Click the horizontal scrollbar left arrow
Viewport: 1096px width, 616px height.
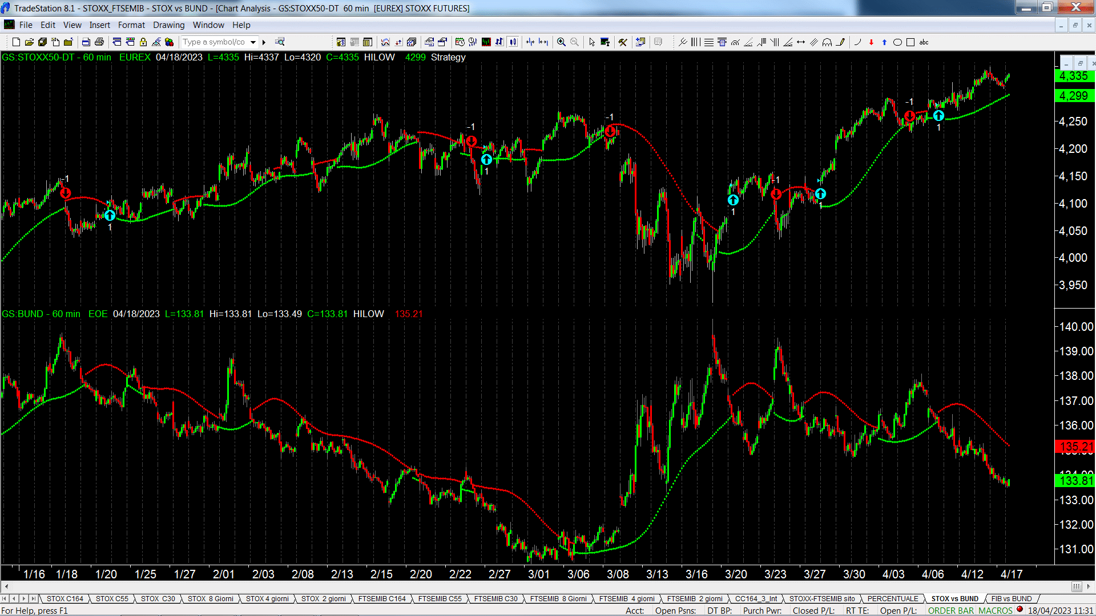coord(6,586)
